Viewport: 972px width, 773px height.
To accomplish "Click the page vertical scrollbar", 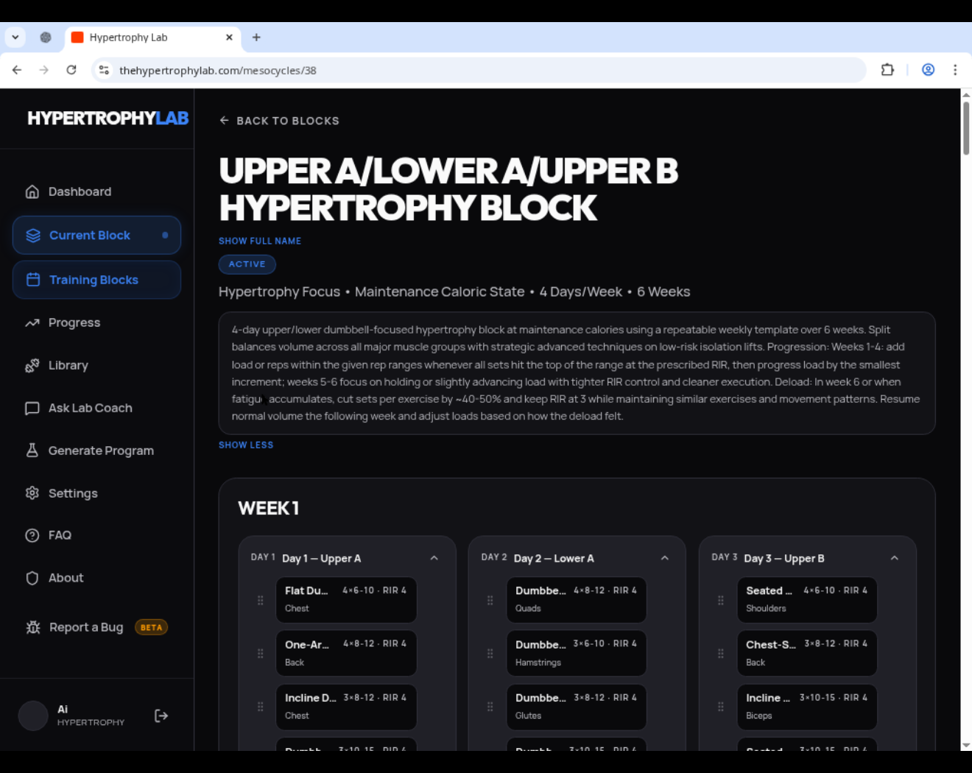I will pyautogui.click(x=966, y=128).
